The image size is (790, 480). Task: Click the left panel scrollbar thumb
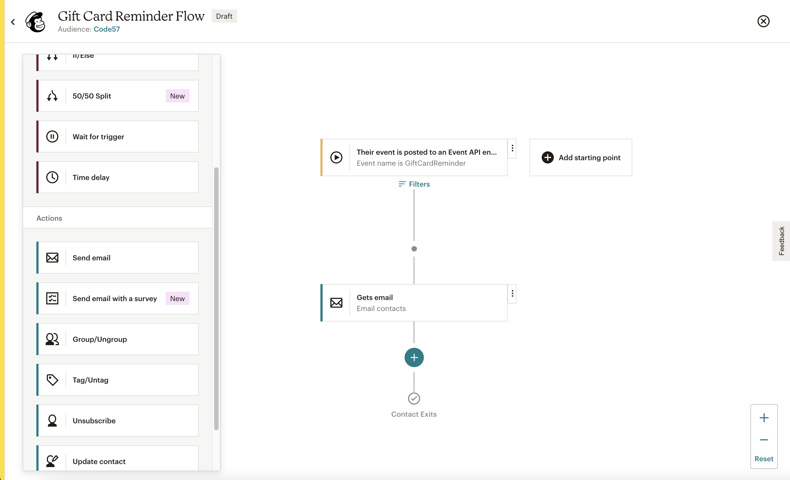216,299
